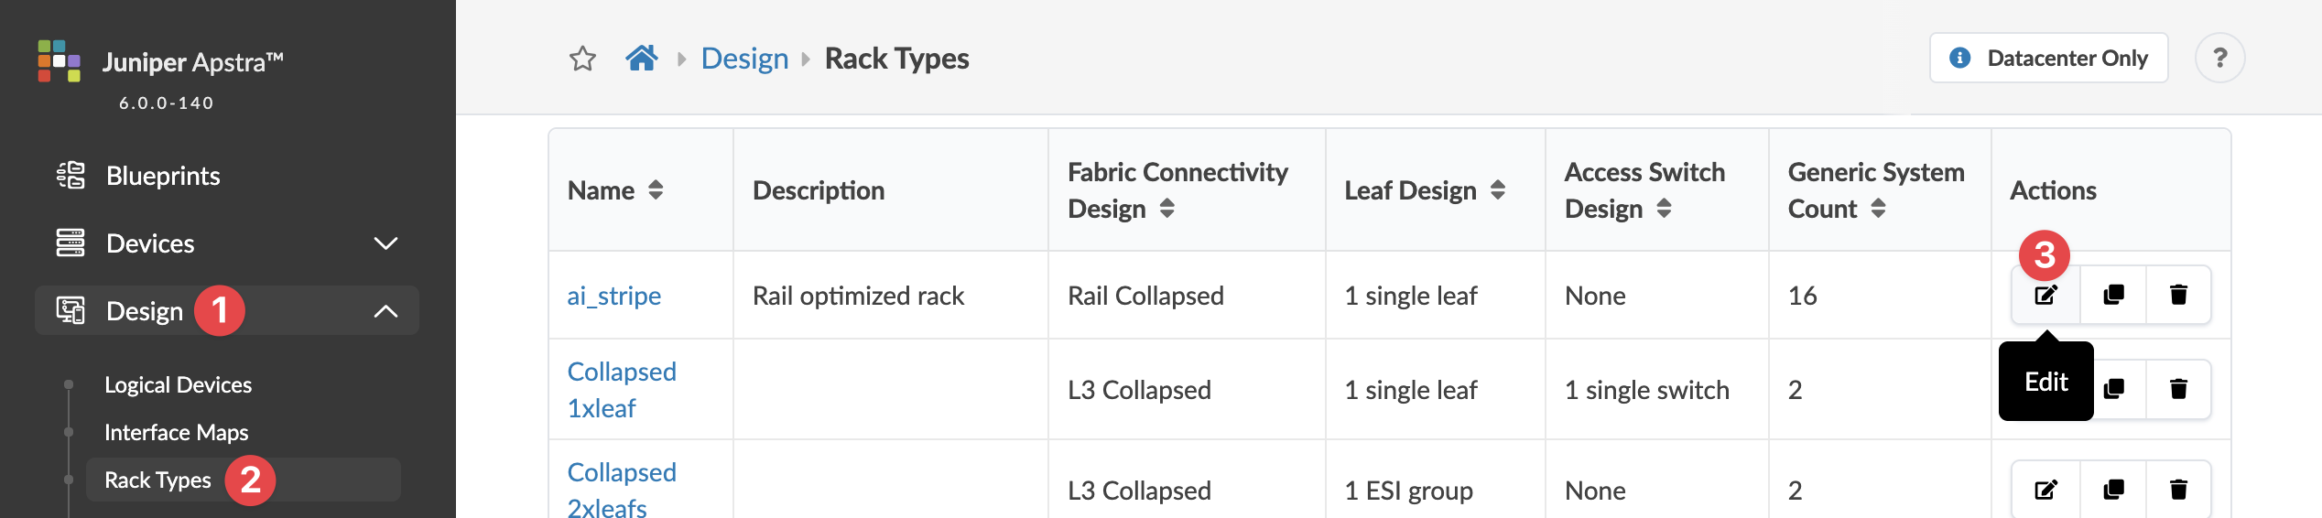This screenshot has width=2322, height=518.
Task: Sort by Generic System Count column
Action: (x=1878, y=209)
